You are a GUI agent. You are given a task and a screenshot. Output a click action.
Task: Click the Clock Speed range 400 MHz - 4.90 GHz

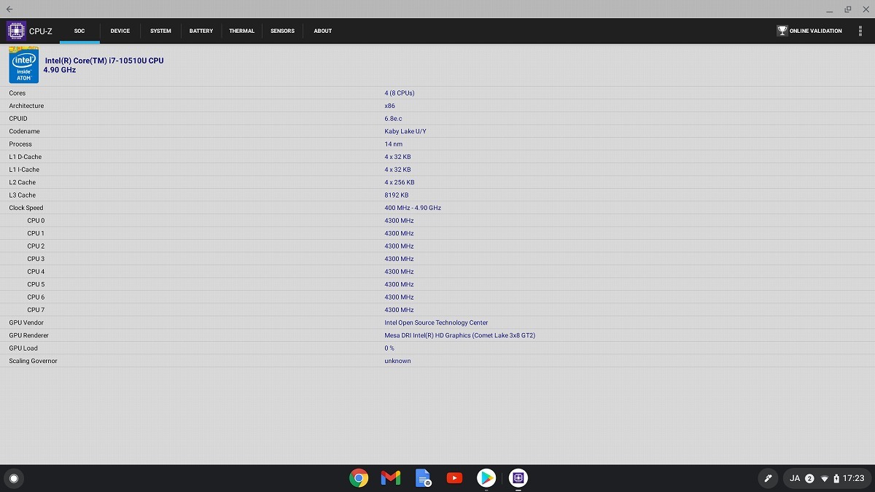[x=413, y=208]
